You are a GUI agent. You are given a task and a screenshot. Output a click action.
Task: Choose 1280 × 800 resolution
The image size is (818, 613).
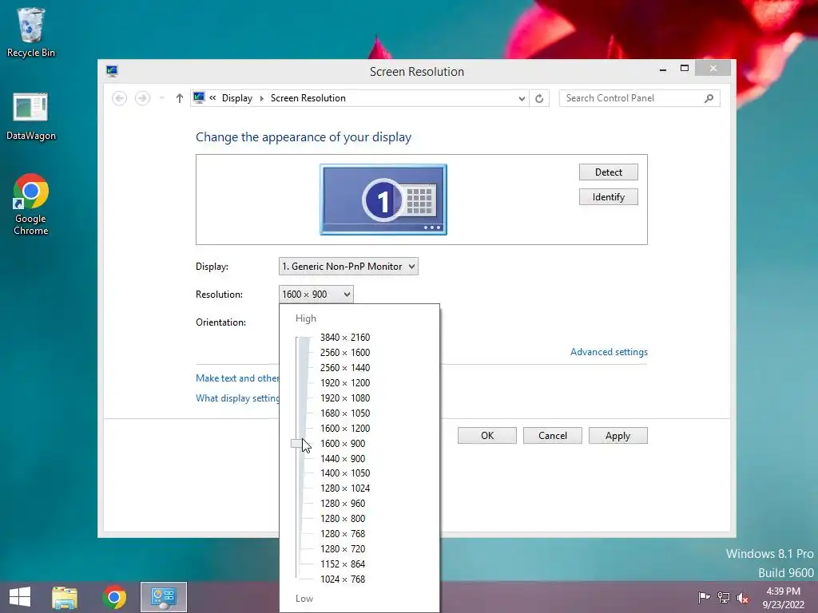pos(343,518)
